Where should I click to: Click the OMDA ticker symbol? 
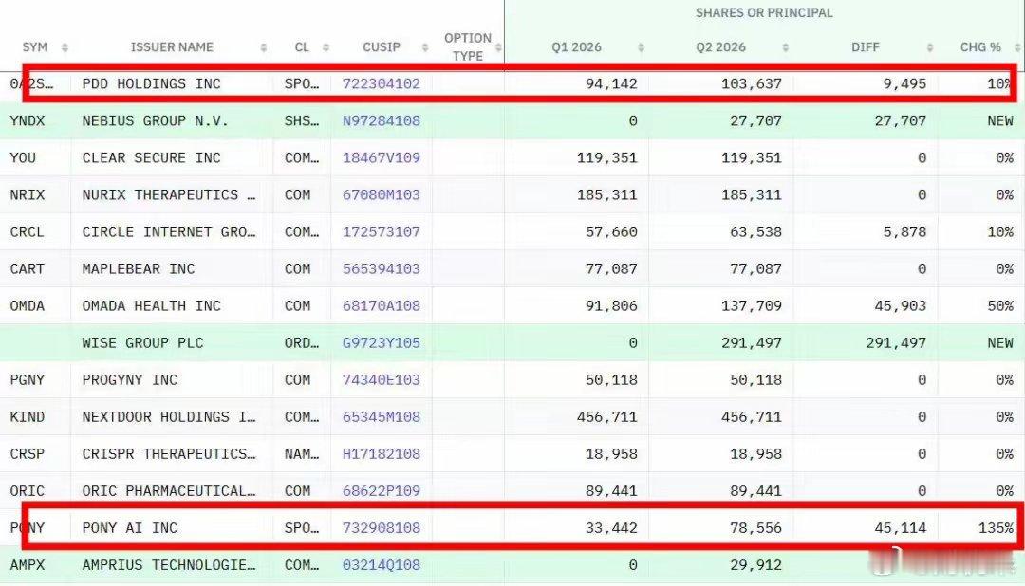coord(27,305)
